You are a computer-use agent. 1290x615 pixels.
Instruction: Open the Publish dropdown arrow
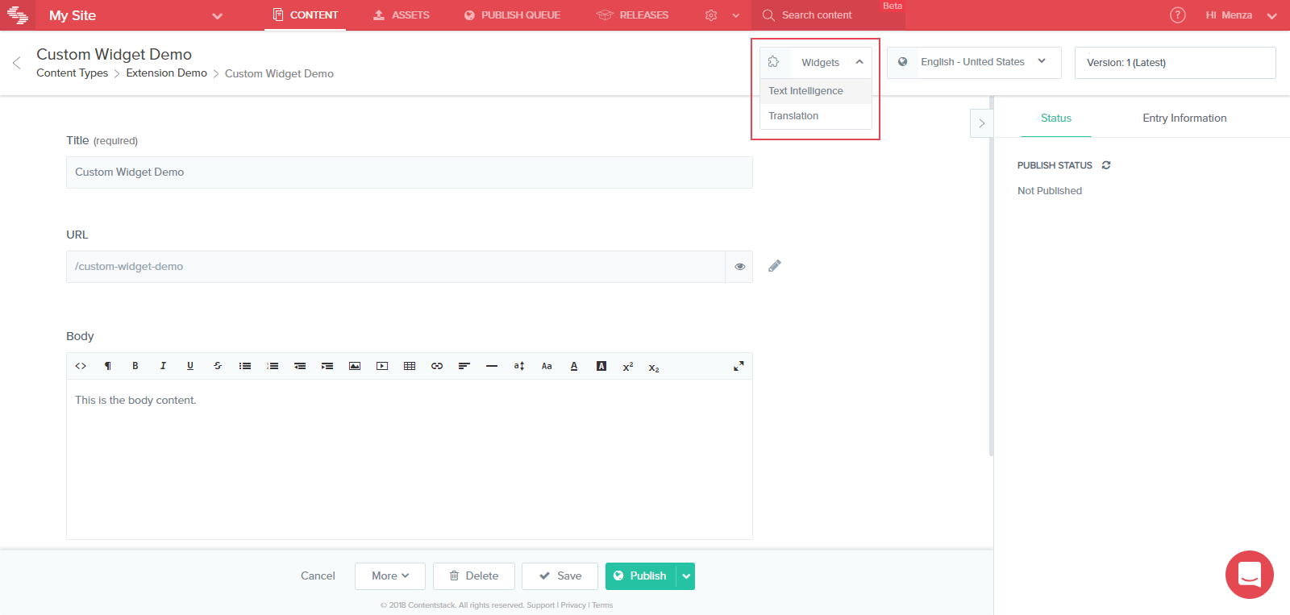pyautogui.click(x=686, y=576)
